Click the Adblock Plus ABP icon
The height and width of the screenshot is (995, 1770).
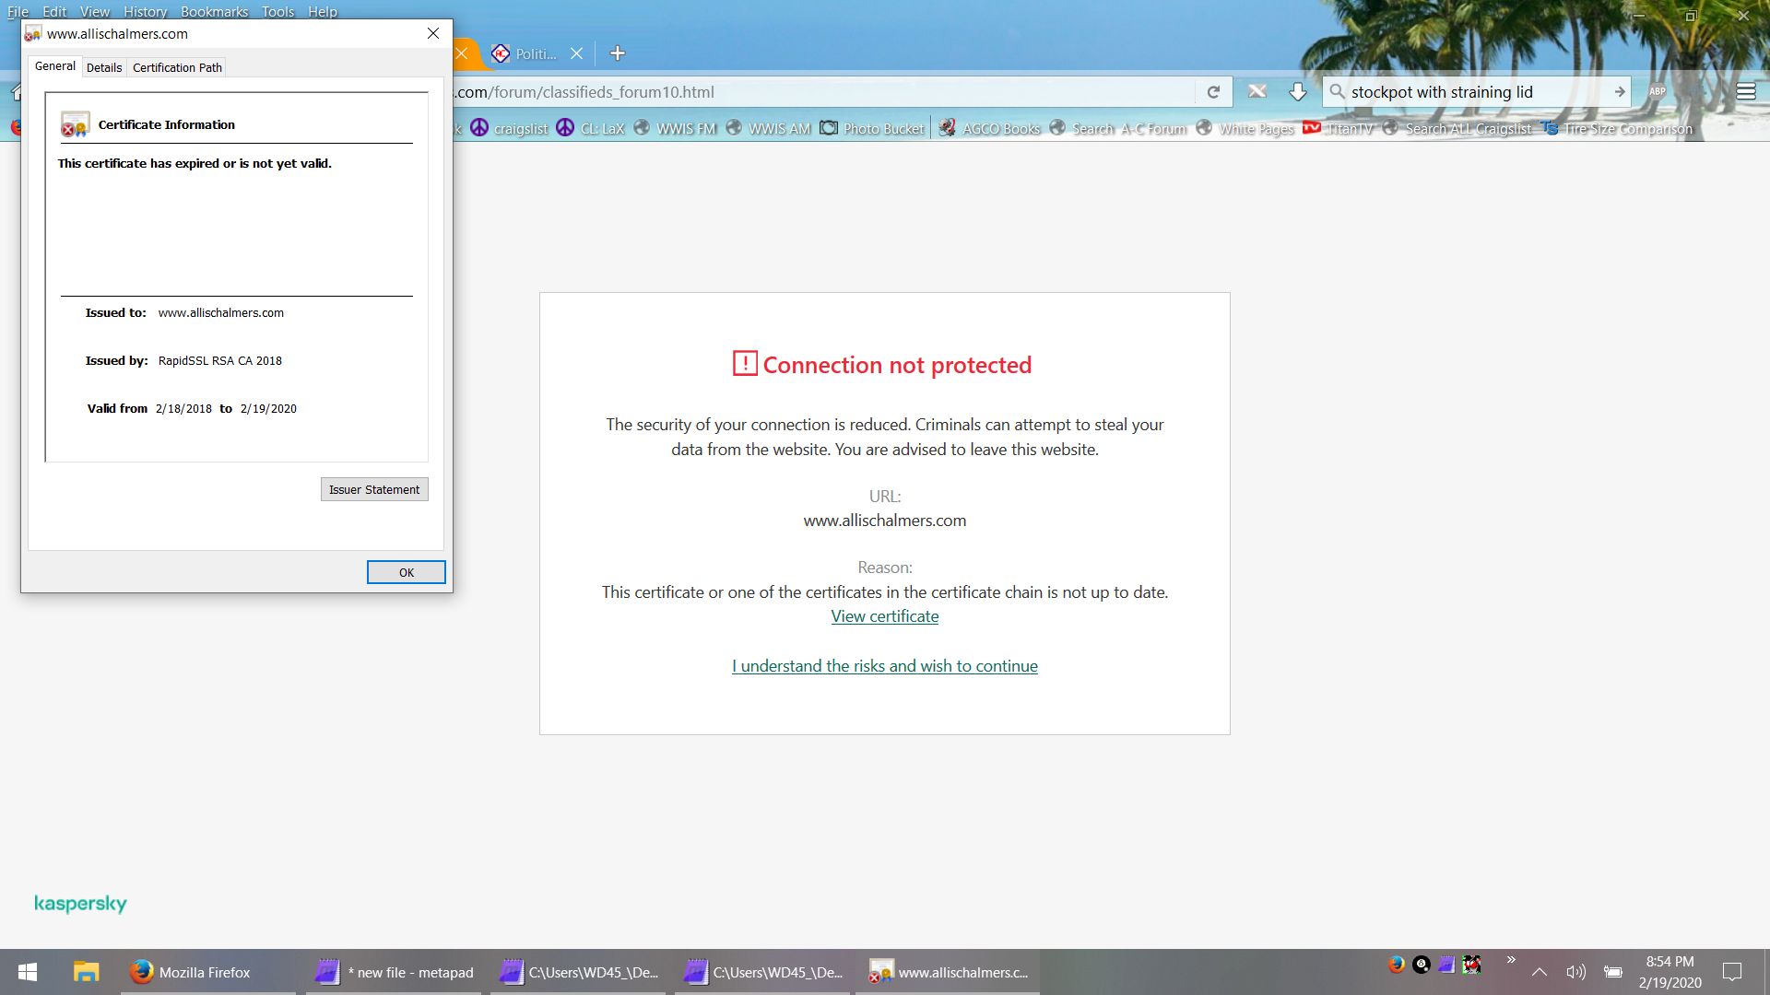(x=1657, y=92)
